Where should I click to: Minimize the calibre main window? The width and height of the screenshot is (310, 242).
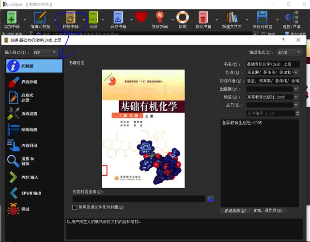pyautogui.click(x=273, y=4)
